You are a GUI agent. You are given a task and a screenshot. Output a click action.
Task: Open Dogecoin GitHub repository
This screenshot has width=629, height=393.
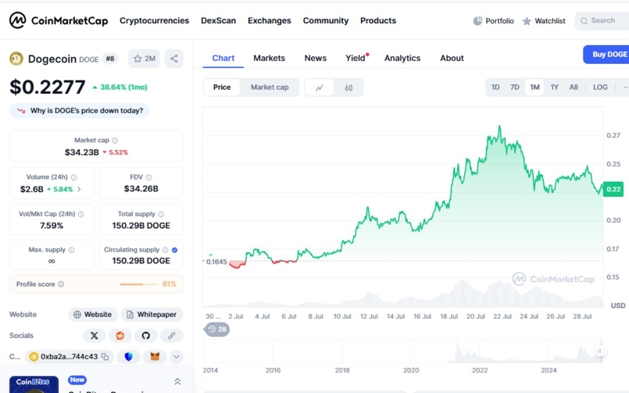[x=146, y=336]
